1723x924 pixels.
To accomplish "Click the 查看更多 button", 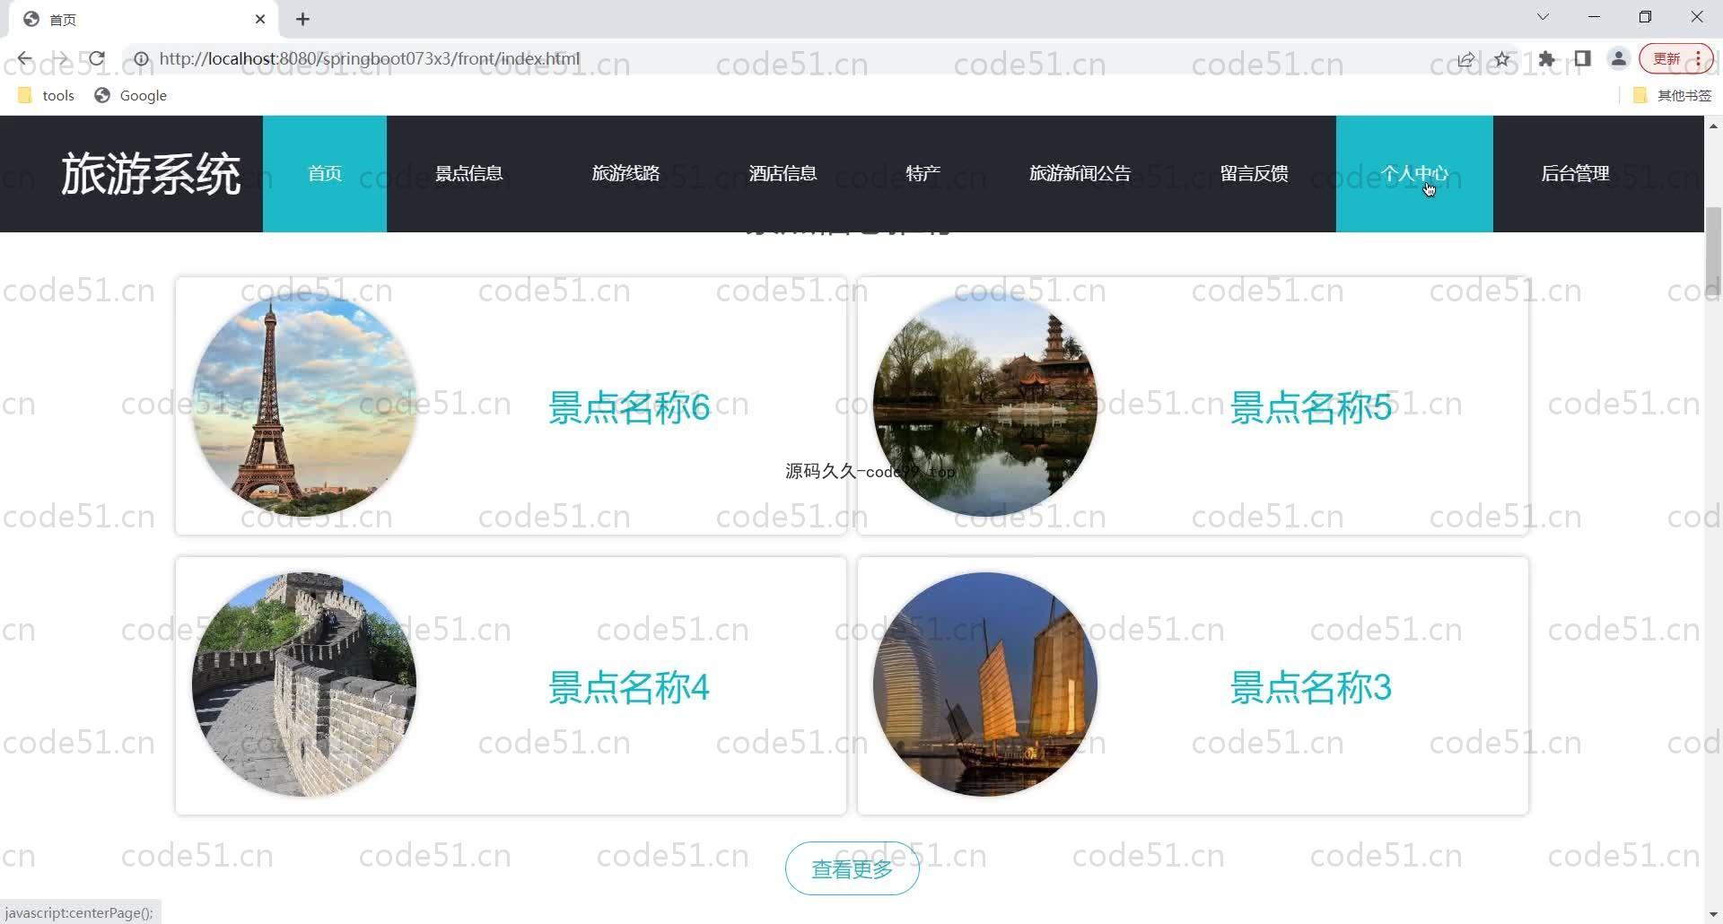I will click(x=853, y=868).
